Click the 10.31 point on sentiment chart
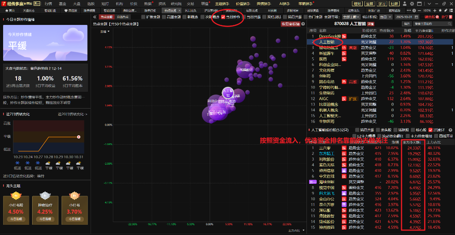 (x=79, y=137)
